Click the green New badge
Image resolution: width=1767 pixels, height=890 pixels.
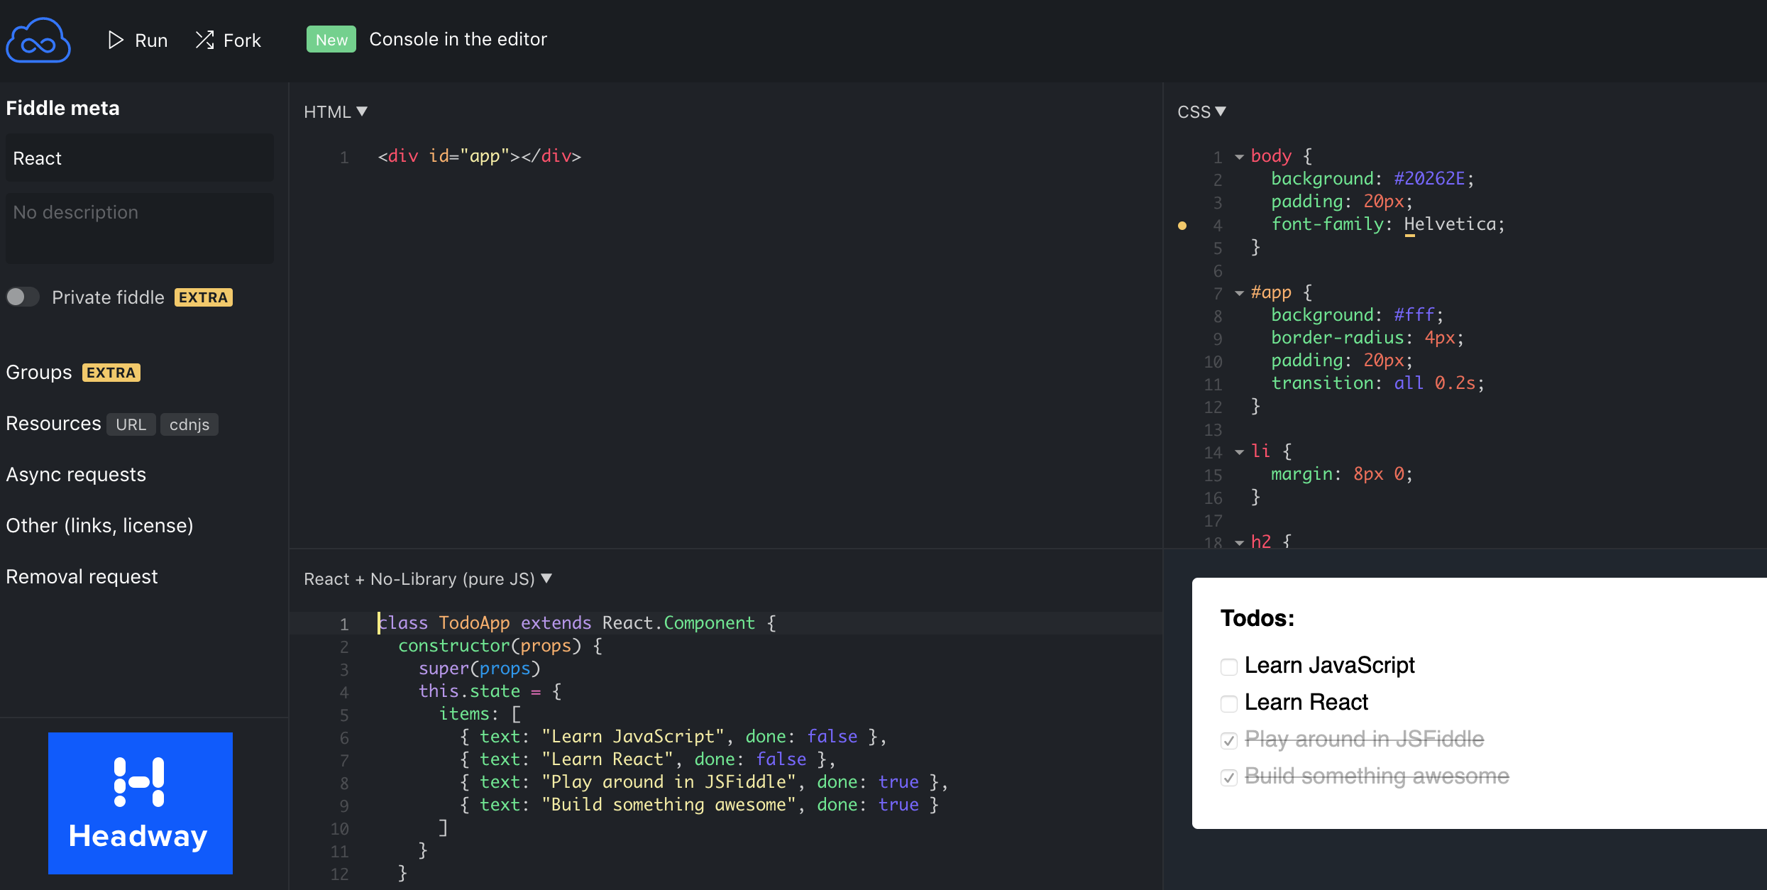[331, 40]
